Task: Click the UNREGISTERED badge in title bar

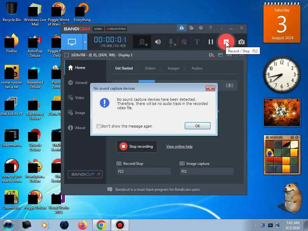Action: point(116,29)
